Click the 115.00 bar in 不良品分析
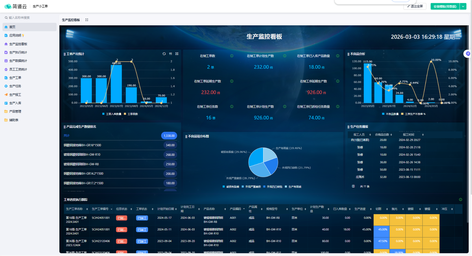472x256 pixels. 368,84
